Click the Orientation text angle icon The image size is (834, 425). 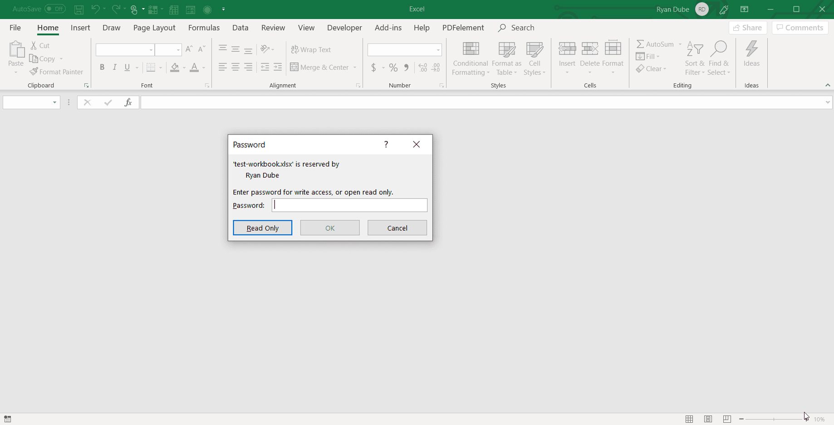pyautogui.click(x=265, y=49)
